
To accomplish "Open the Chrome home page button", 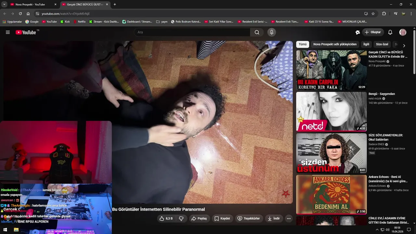I will click(28, 14).
